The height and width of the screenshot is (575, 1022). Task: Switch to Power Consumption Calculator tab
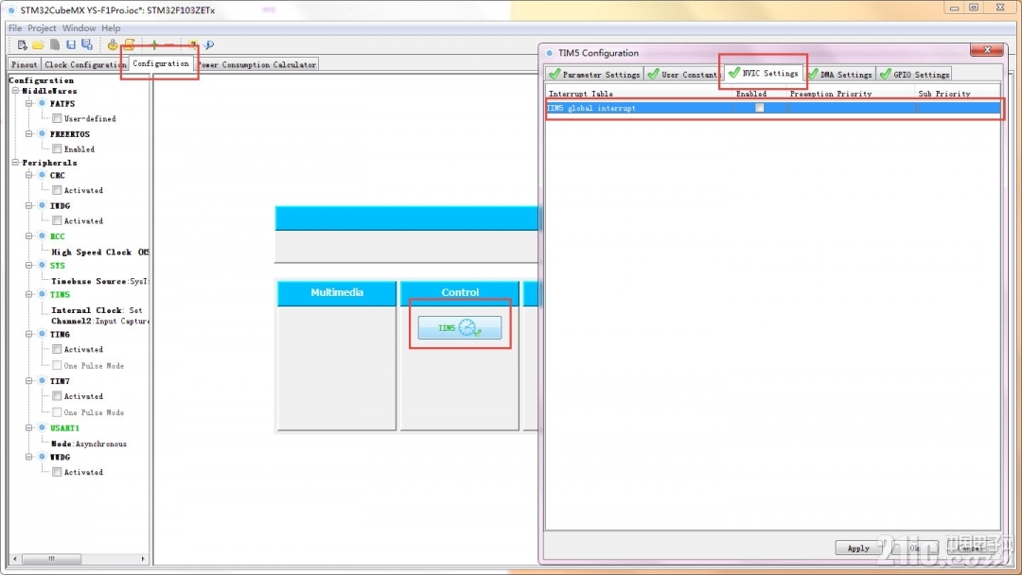click(x=257, y=64)
